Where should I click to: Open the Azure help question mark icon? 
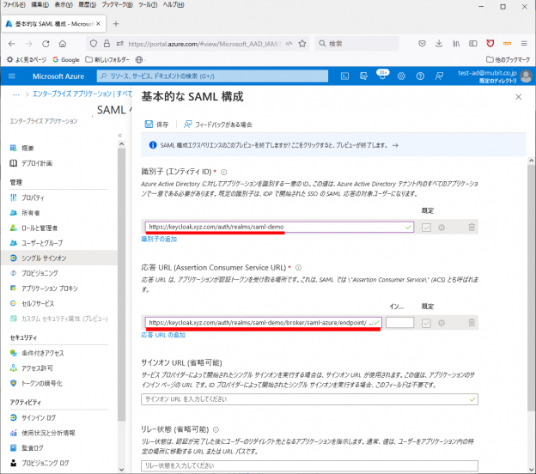click(420, 76)
